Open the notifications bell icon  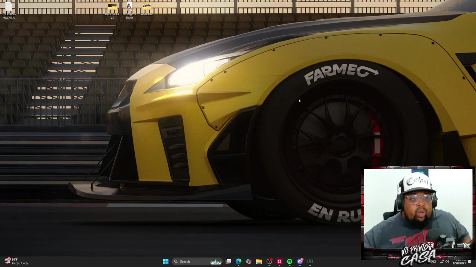pos(470,261)
